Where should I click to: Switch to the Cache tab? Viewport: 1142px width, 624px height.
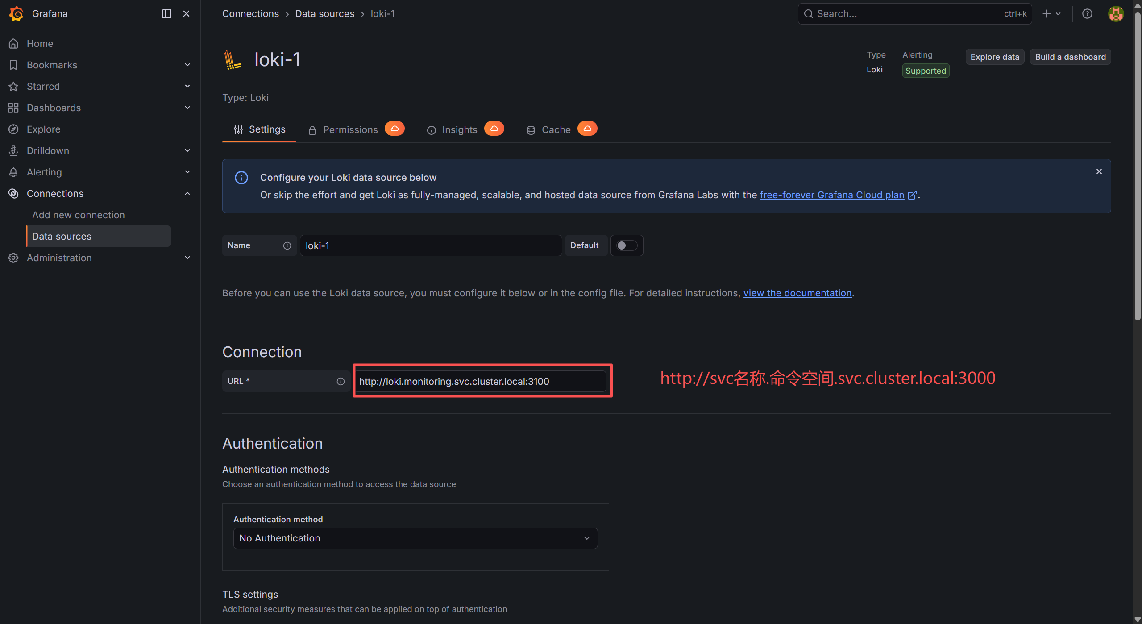[561, 129]
